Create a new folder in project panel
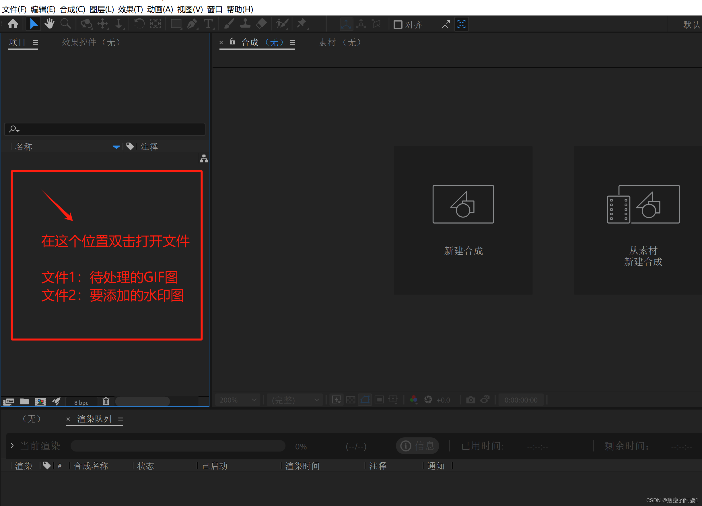 (x=24, y=401)
